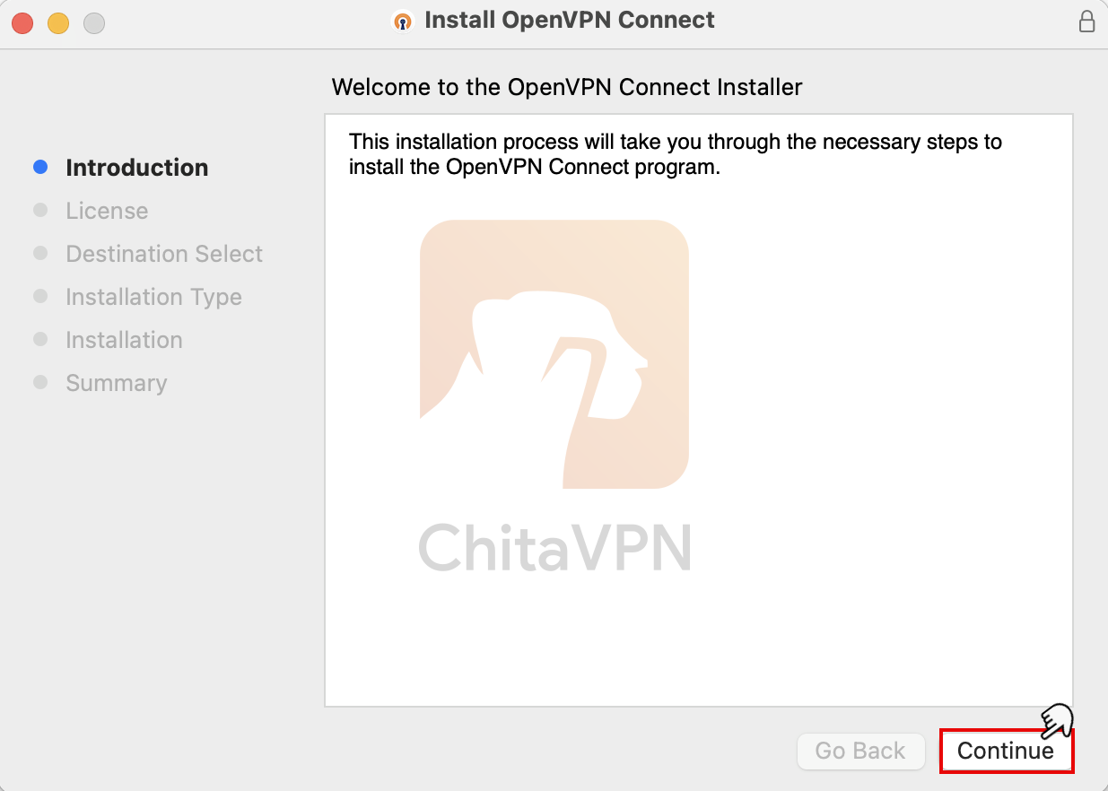Click the "Welcome to the OpenVPN Connect Installer" heading
The width and height of the screenshot is (1108, 791).
(x=567, y=87)
